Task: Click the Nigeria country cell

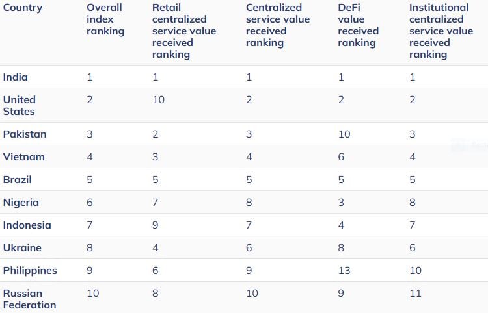Action: click(x=21, y=203)
